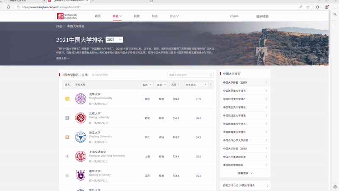The width and height of the screenshot is (339, 191).
Task: Open 中国大学排名（主榜） in sidebar
Action: click(x=245, y=82)
